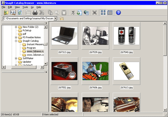Select the www.3domen folder
The image size is (168, 117).
tap(35, 55)
